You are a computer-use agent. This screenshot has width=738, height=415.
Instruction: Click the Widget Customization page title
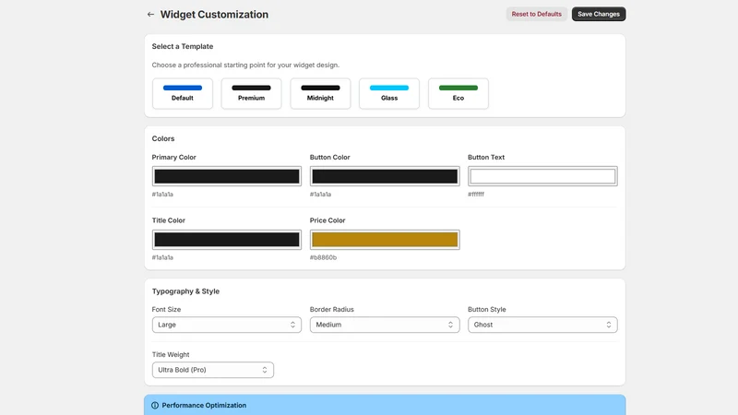coord(214,15)
